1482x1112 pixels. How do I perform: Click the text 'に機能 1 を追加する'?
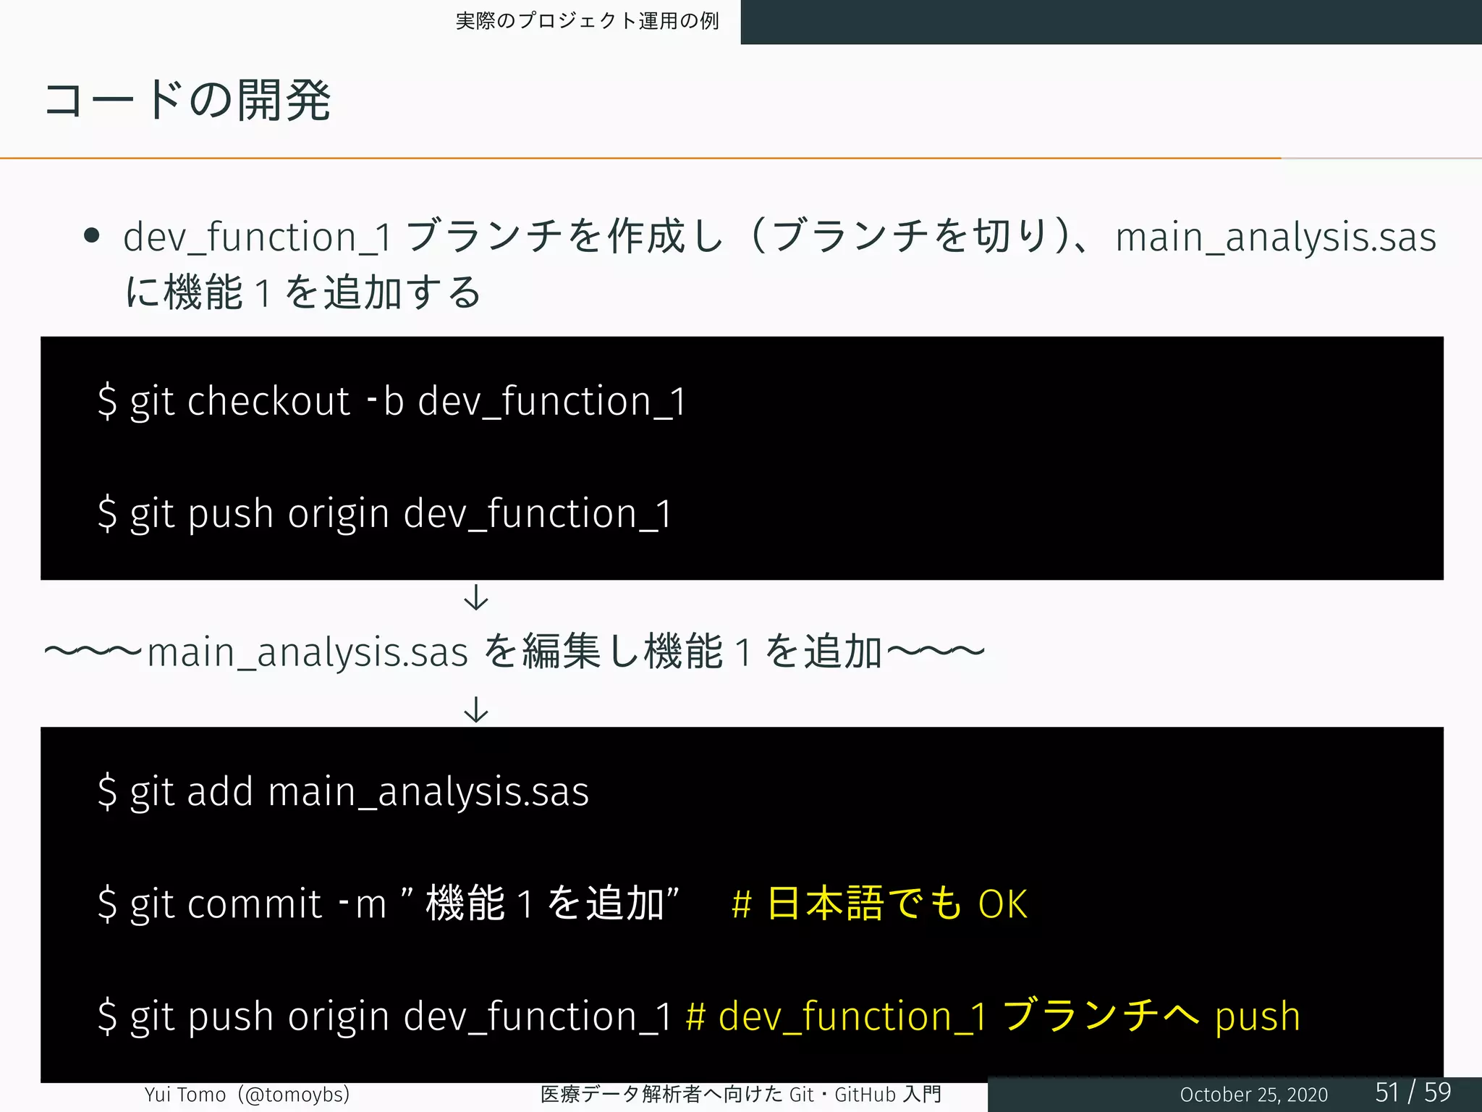click(x=303, y=292)
